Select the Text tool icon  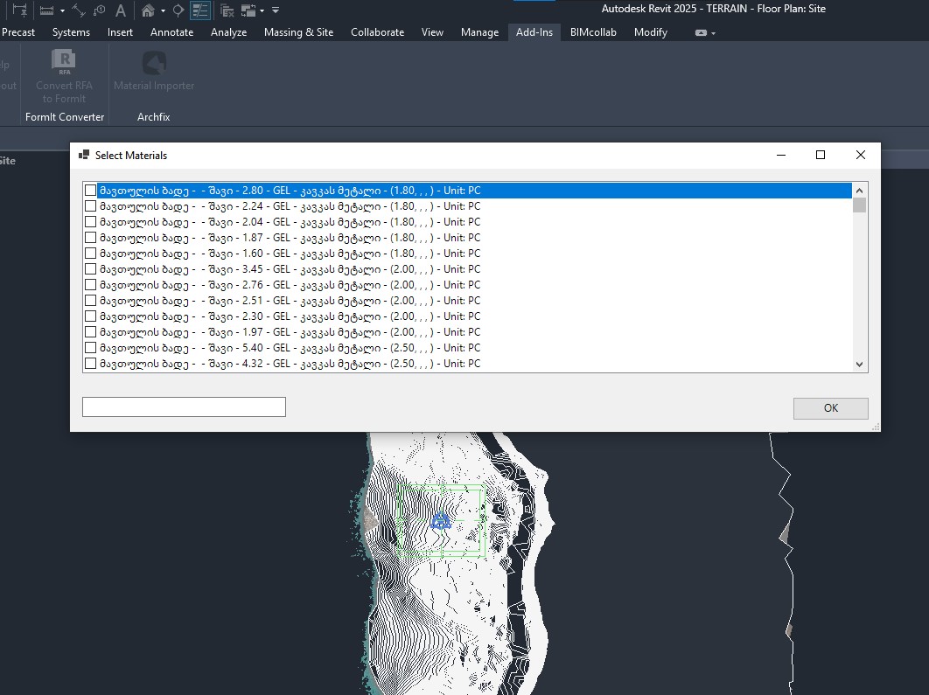coord(120,10)
